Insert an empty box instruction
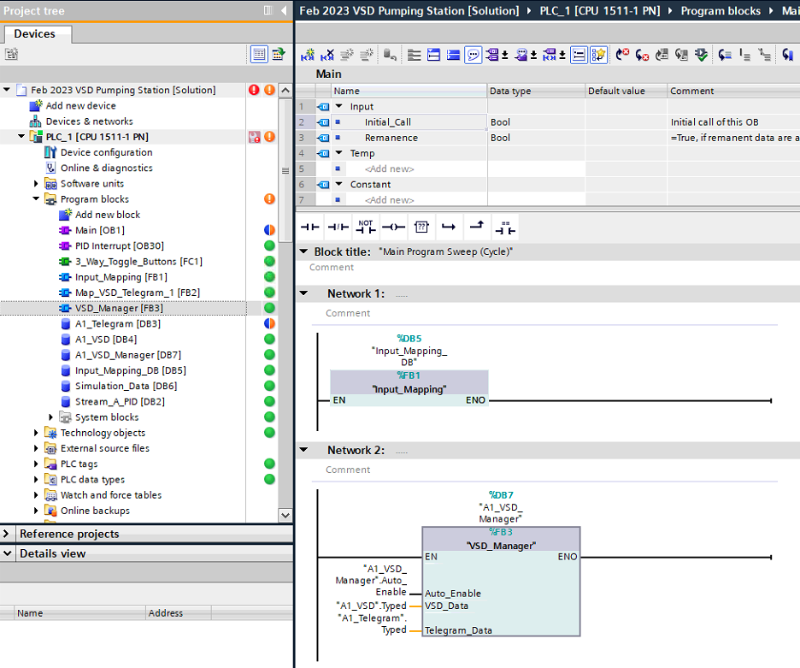 (x=421, y=228)
